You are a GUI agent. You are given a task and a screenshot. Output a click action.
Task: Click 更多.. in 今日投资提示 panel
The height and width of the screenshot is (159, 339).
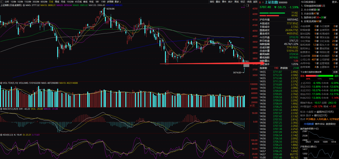(335, 2)
